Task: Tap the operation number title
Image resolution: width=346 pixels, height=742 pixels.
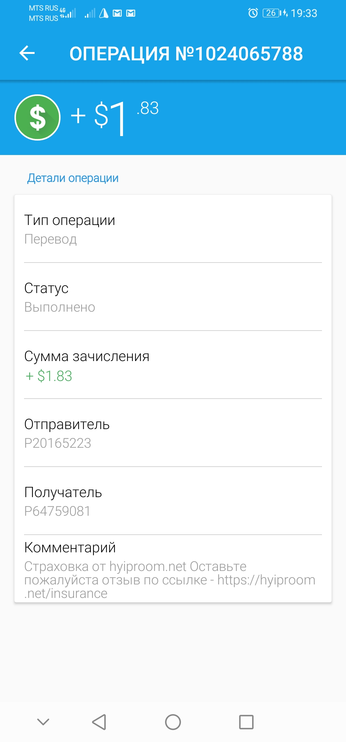Action: [x=186, y=54]
